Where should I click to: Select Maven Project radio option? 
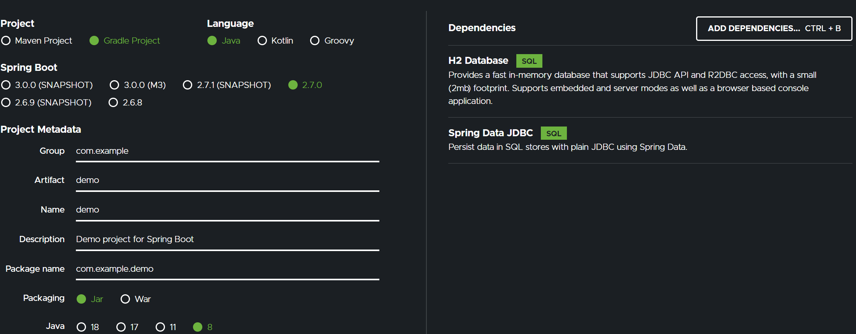[x=37, y=40]
